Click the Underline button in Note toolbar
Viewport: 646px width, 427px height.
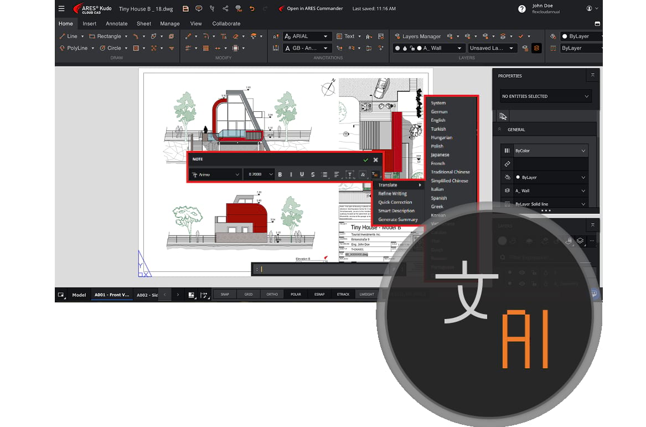click(x=302, y=174)
